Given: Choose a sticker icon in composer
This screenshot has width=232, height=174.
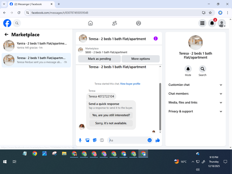Looking at the screenshot, I should coord(95,140).
